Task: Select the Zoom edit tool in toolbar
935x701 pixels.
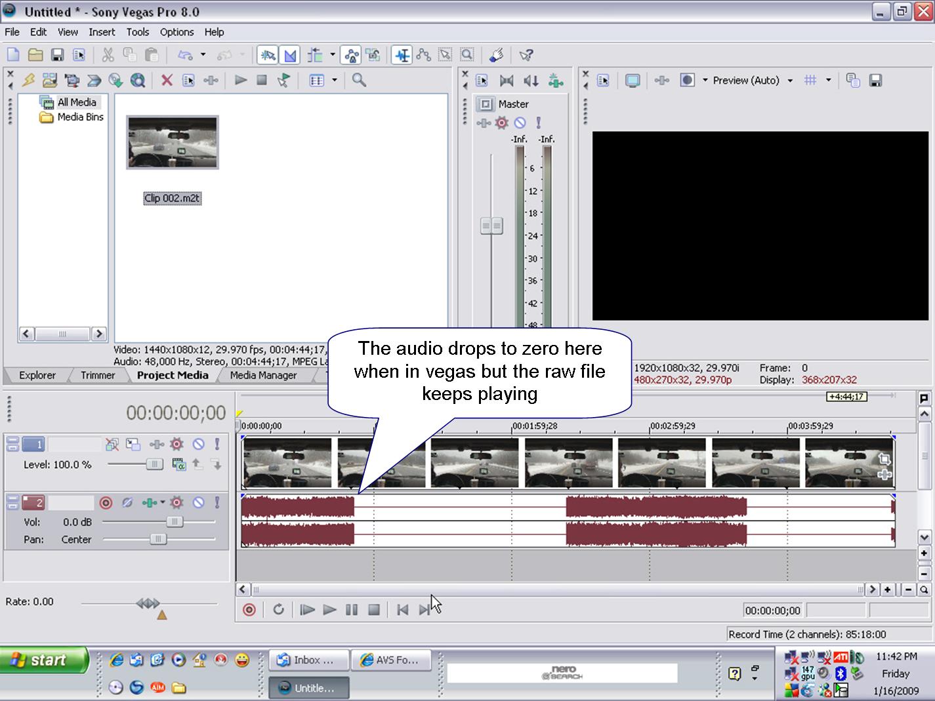Action: tap(467, 55)
